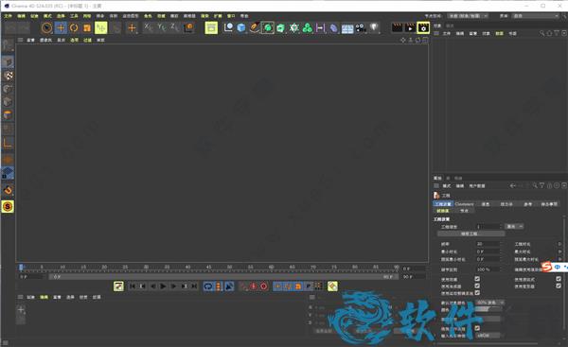
Task: Open the Window menu
Action: point(231,16)
